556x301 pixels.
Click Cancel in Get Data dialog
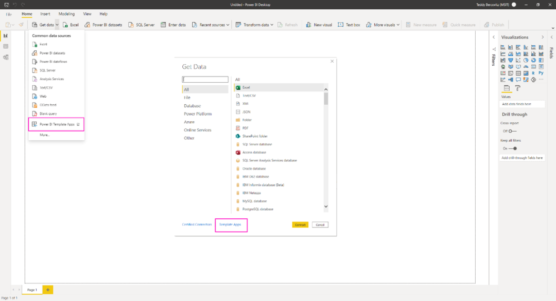click(x=320, y=224)
